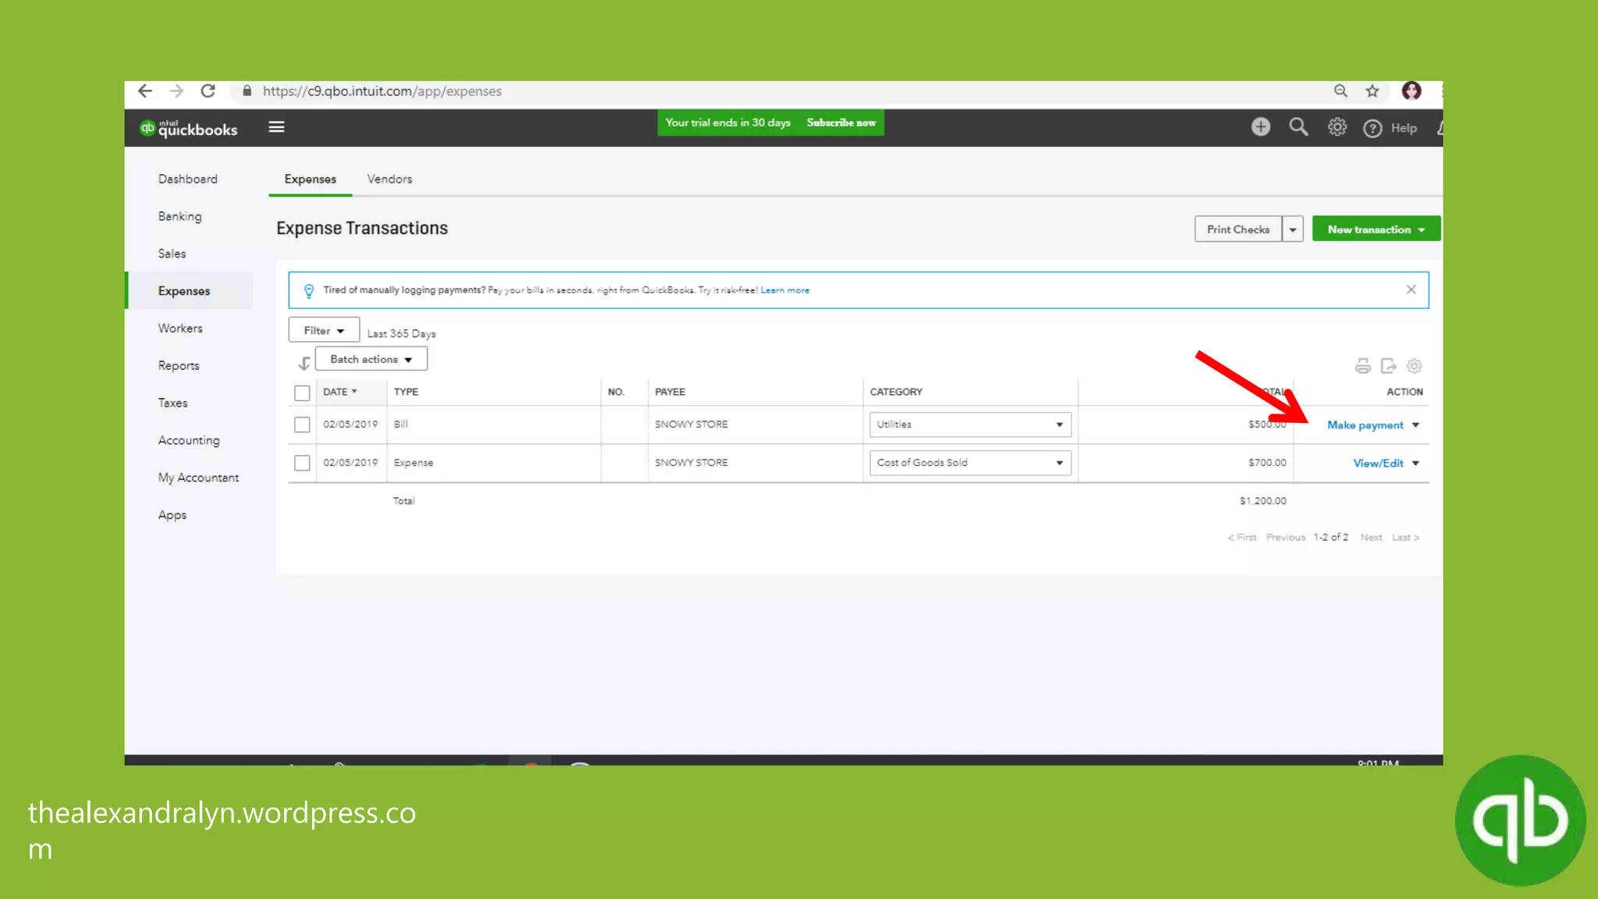Click the Help question mark icon
The image size is (1598, 899).
pos(1373,128)
